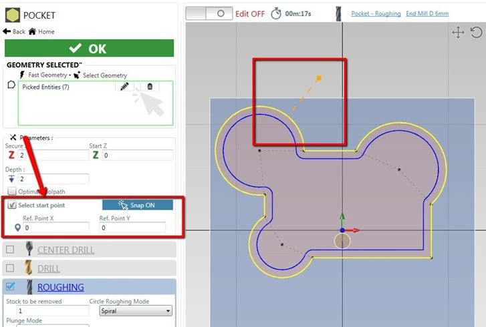The width and height of the screenshot is (486, 327).
Task: Expand the Center Drill section
Action: coord(66,250)
